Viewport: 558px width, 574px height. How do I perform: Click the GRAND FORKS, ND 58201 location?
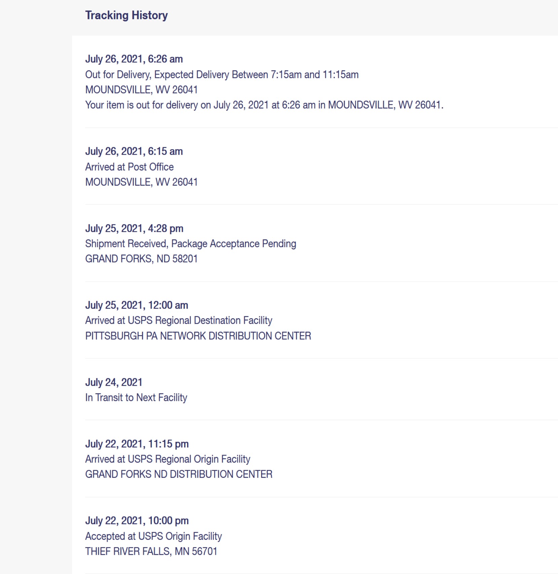(141, 259)
